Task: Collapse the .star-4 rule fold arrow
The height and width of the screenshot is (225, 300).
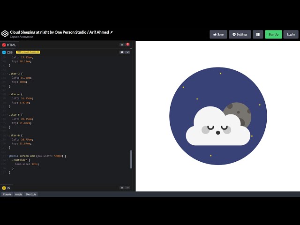Action: 7,94
